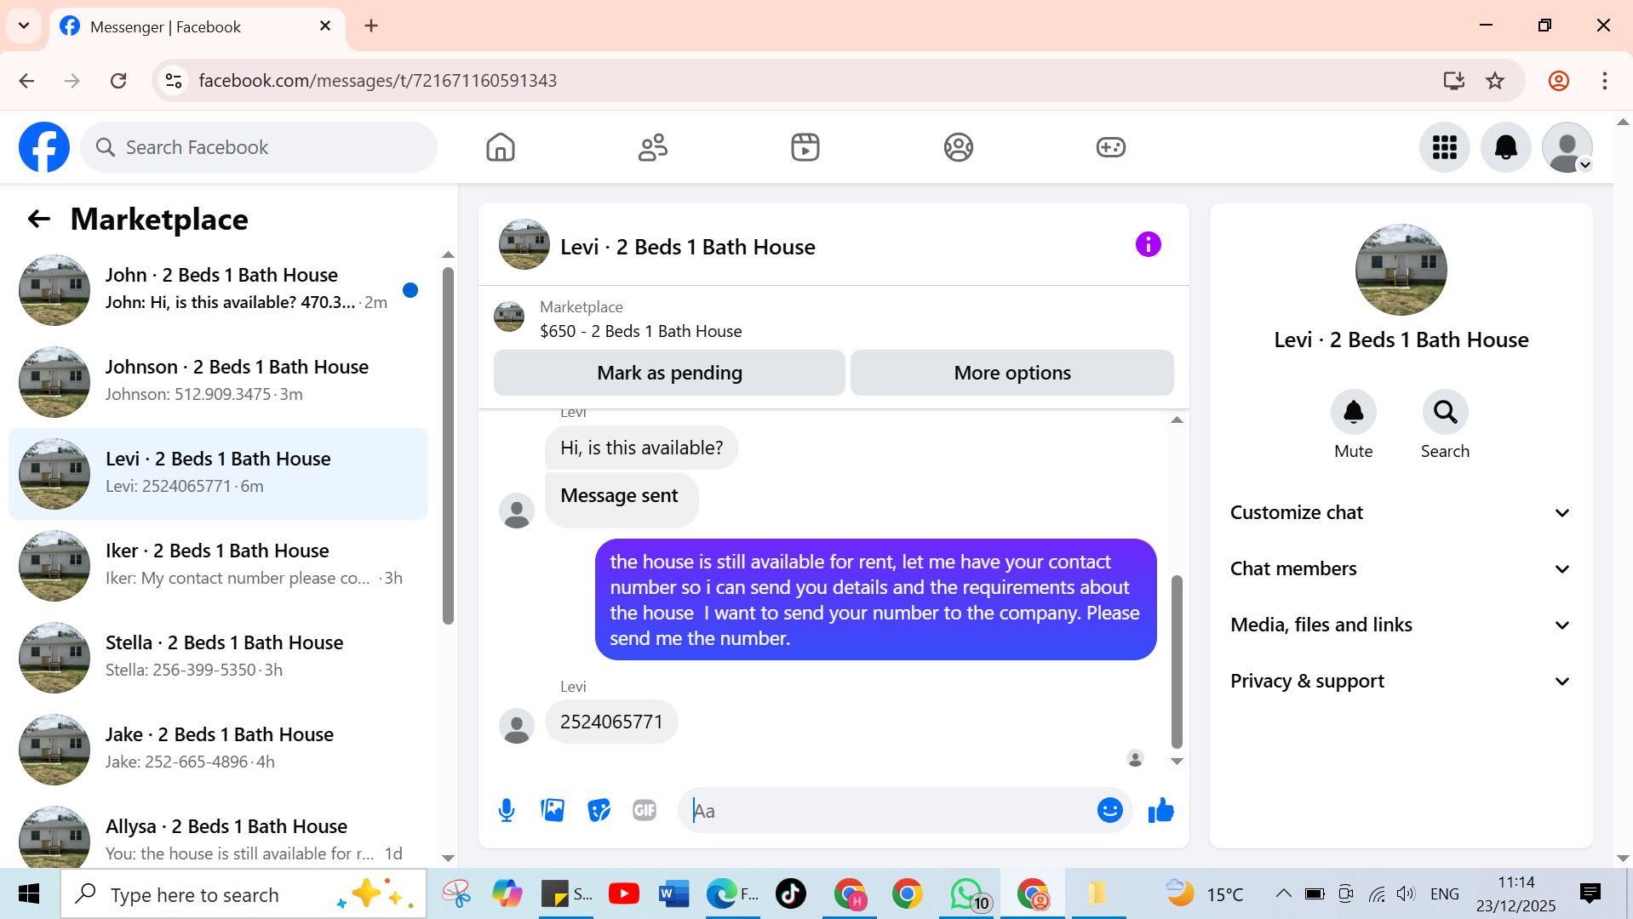Expand Media, files and links section
This screenshot has height=919, width=1633.
click(x=1401, y=625)
